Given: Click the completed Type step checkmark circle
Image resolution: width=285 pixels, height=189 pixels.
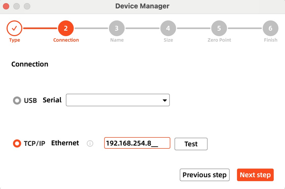Looking at the screenshot, I should tap(14, 28).
